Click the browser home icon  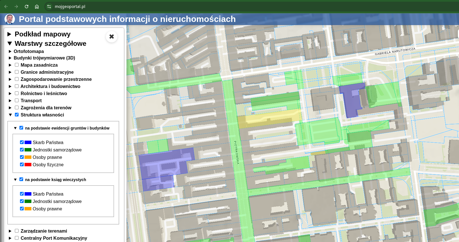point(37,7)
